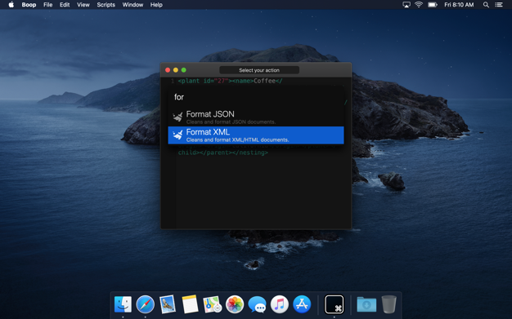Launch the Music app from the dock
This screenshot has width=512, height=319.
(x=280, y=304)
